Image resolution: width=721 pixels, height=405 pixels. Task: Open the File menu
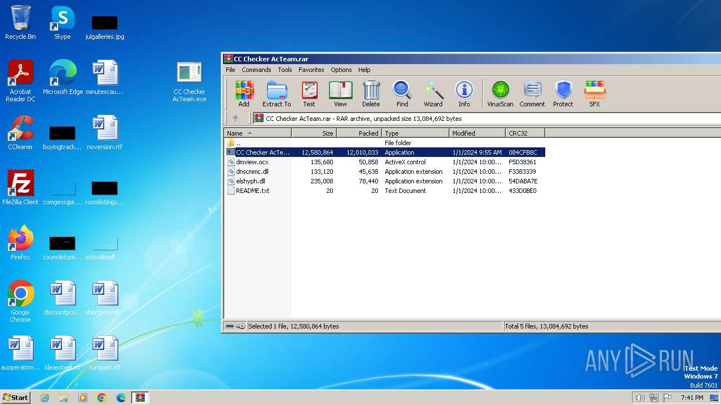click(230, 70)
